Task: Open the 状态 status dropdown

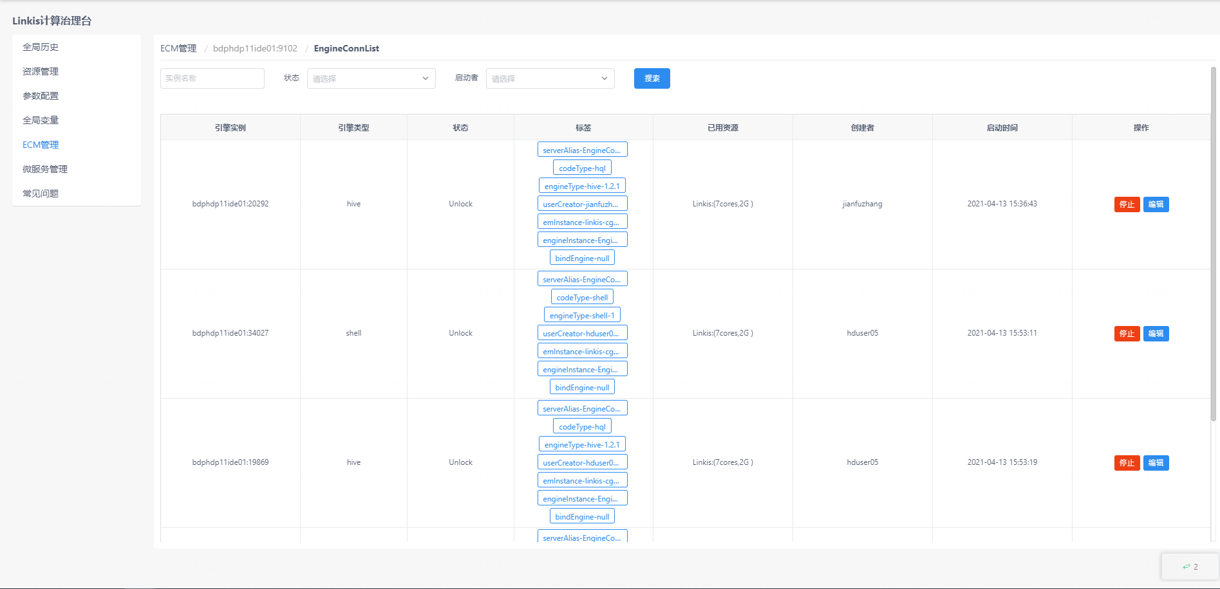Action: (x=371, y=78)
